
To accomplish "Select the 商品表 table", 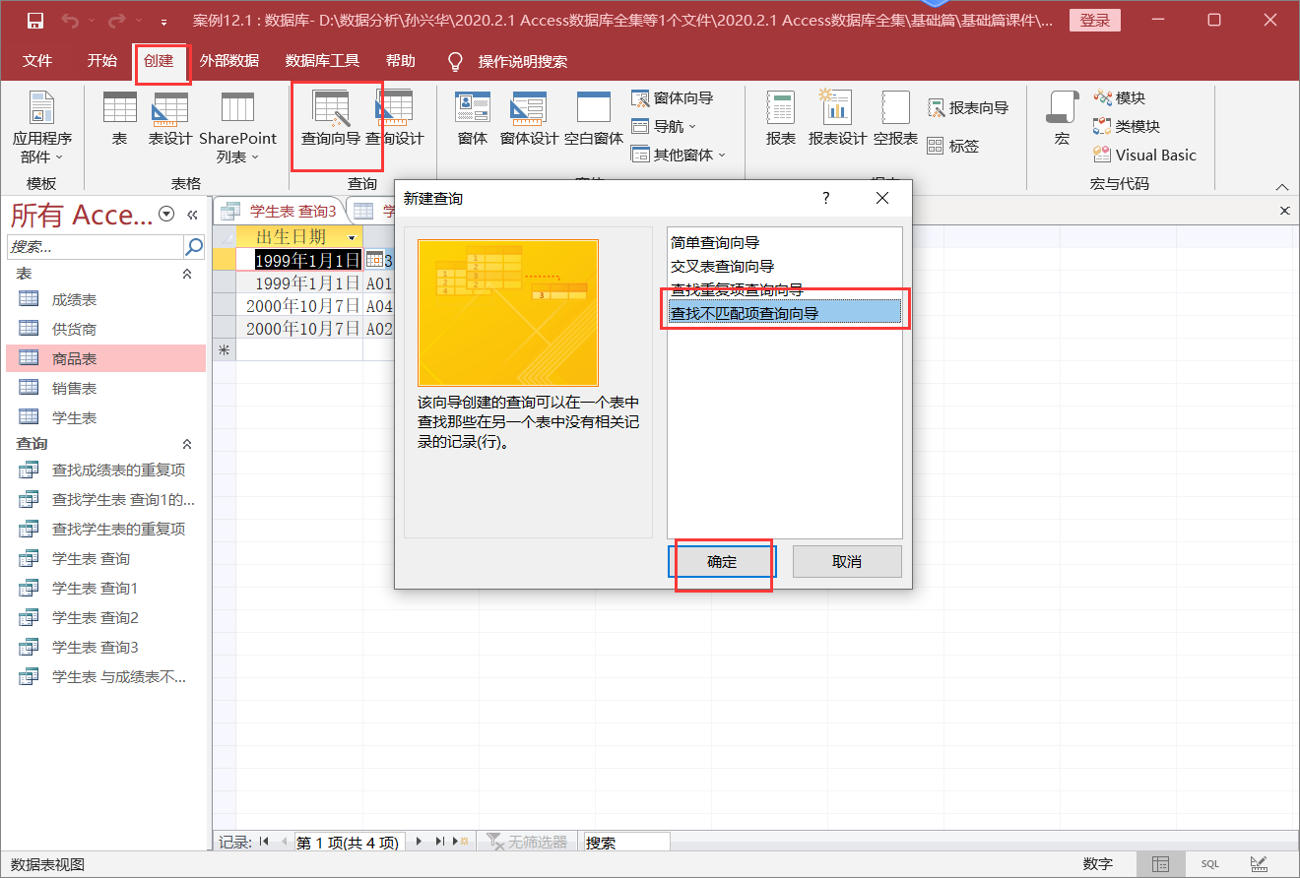I will pos(106,358).
